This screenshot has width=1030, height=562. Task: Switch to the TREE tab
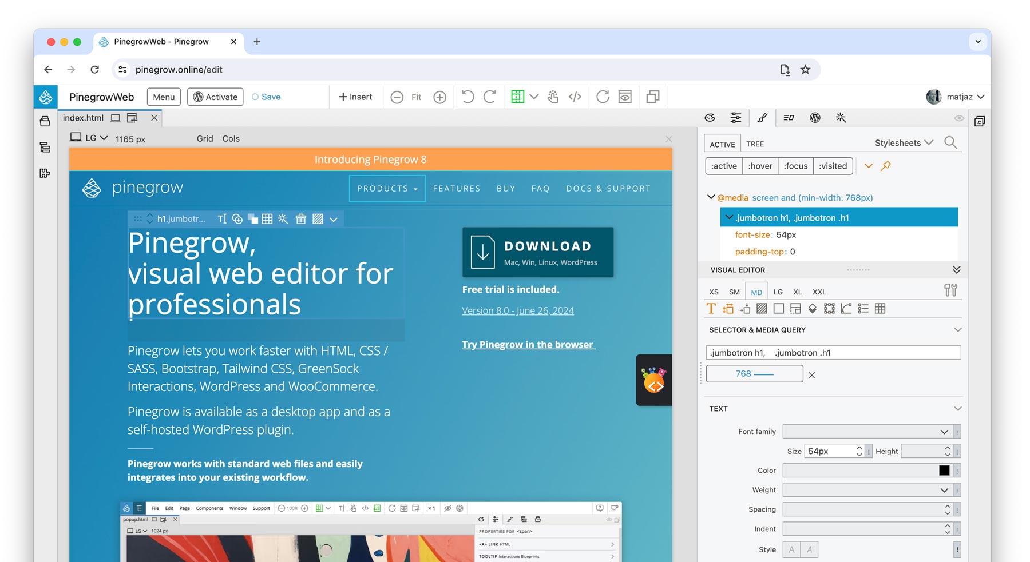click(755, 144)
